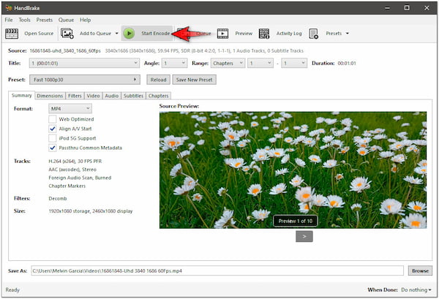The image size is (439, 299).
Task: Open Source toolbar label
Action: pyautogui.click(x=39, y=34)
